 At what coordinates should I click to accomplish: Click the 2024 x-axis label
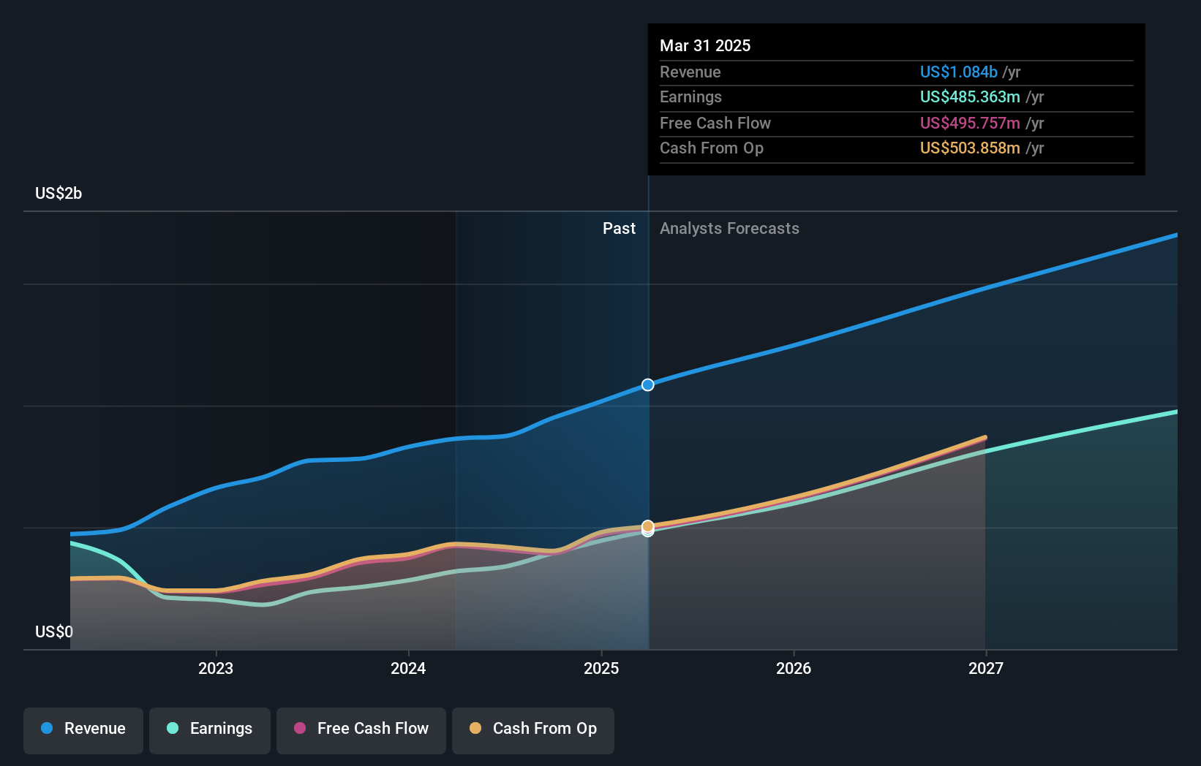click(x=408, y=668)
